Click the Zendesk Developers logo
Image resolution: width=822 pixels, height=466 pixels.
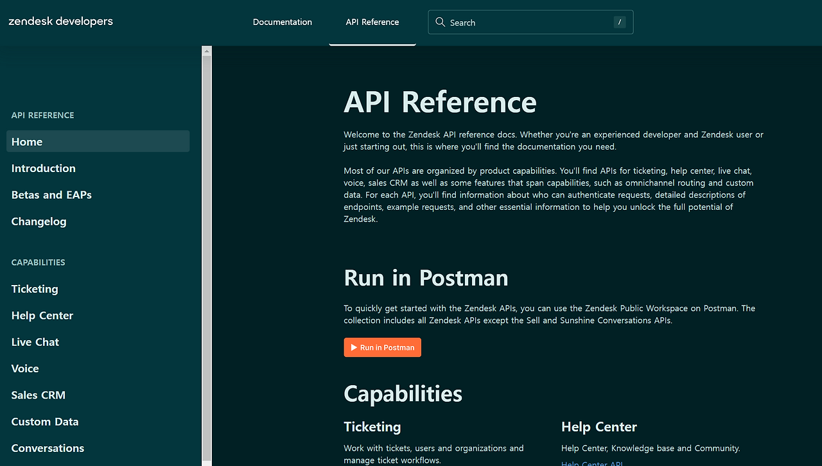(x=61, y=21)
